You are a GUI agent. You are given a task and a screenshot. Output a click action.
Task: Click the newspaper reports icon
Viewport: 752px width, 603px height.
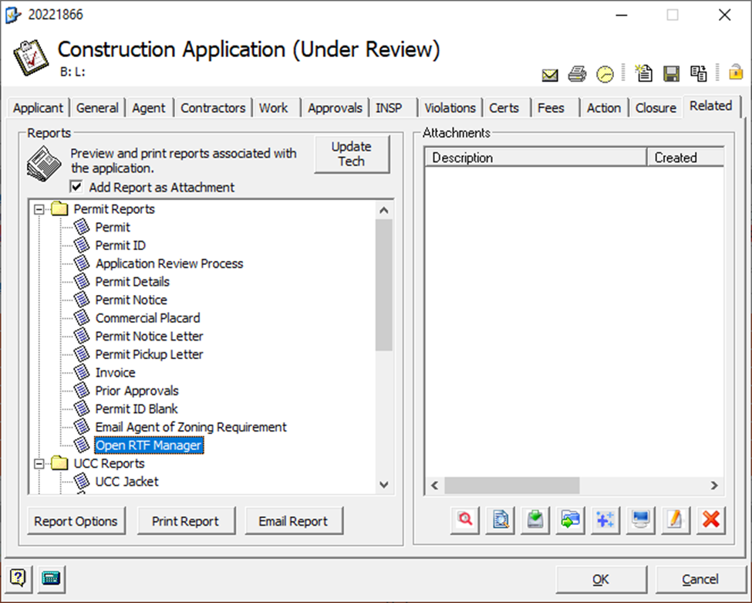coord(44,164)
